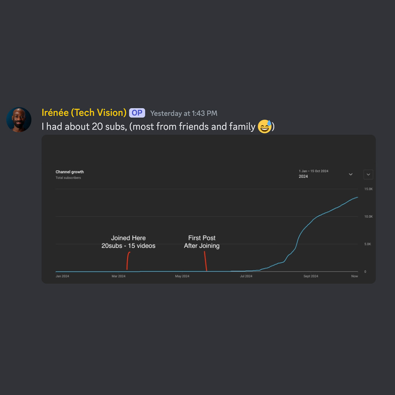
Task: Open the square dropdown button beside date range
Action: 368,174
